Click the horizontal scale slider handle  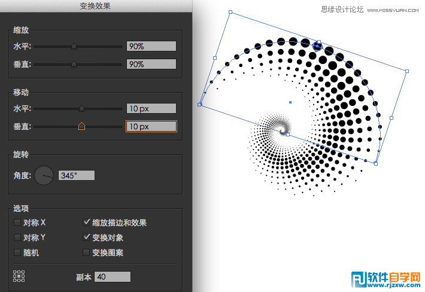[74, 46]
